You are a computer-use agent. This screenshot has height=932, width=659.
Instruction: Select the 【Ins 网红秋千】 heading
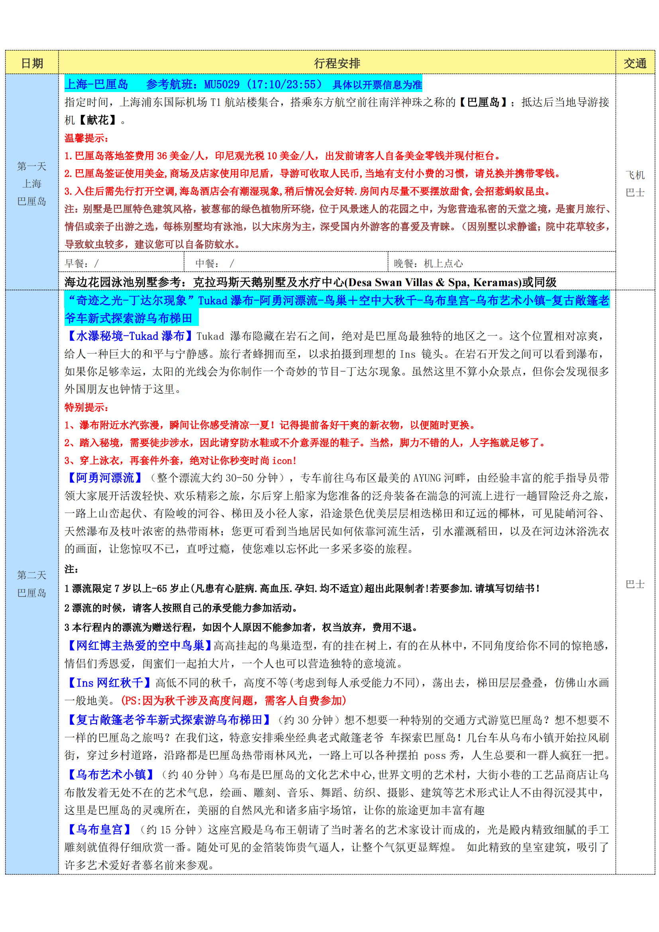tap(109, 683)
